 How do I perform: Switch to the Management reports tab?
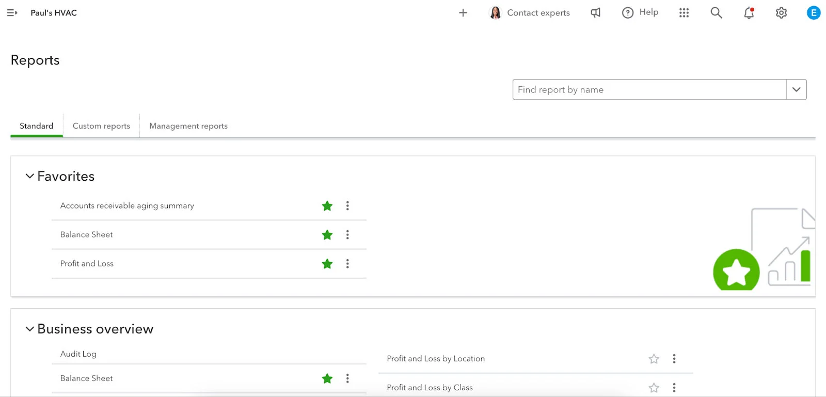[x=188, y=126]
